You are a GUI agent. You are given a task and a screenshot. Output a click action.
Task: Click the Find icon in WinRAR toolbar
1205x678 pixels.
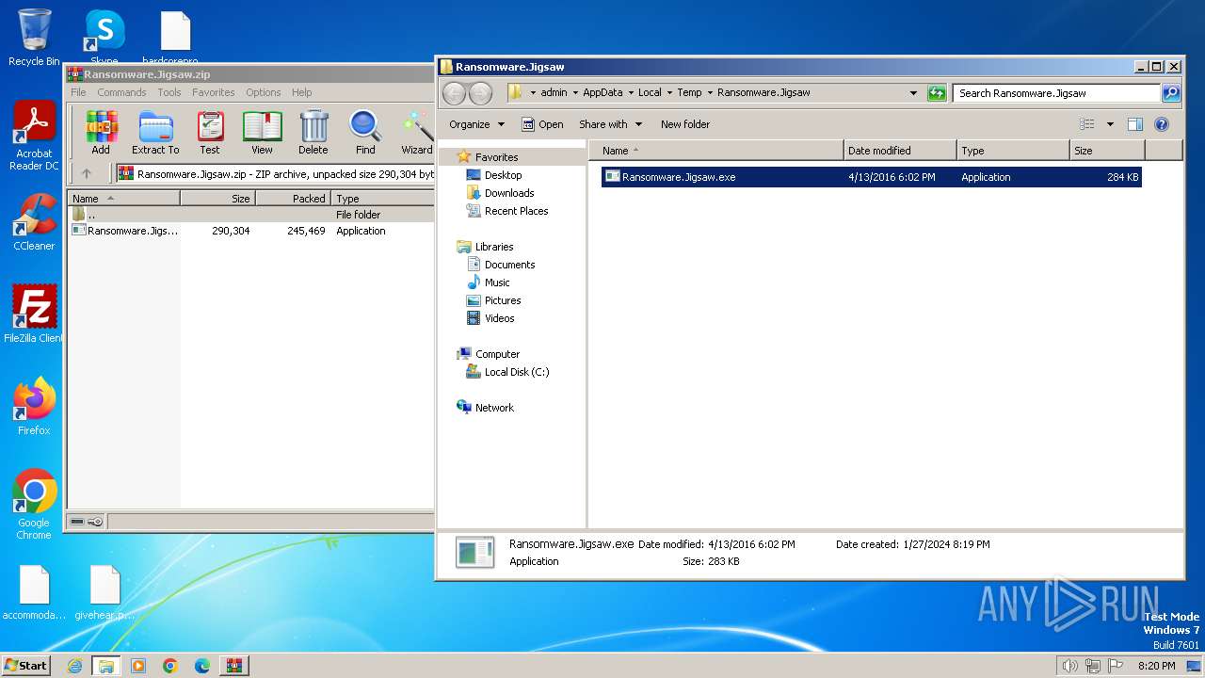(365, 133)
